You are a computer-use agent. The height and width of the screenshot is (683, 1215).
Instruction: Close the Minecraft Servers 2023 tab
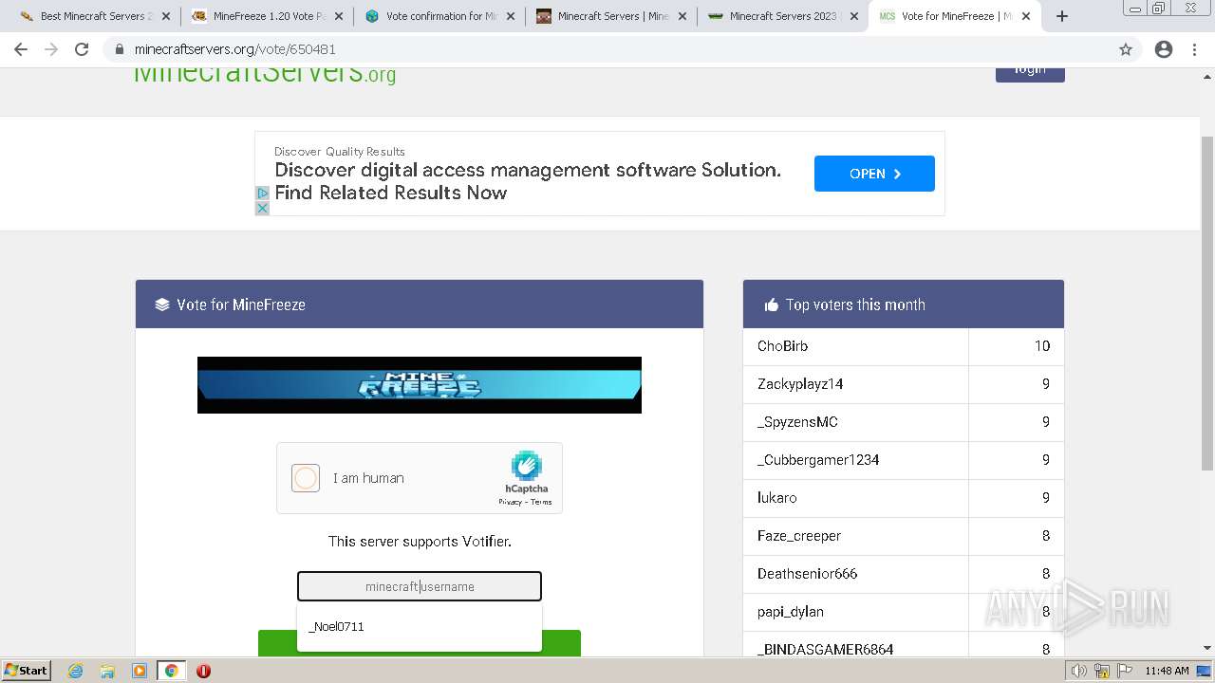[x=854, y=16]
